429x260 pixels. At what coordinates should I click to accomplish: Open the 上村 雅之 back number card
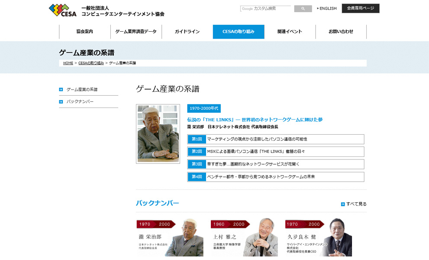click(x=244, y=237)
